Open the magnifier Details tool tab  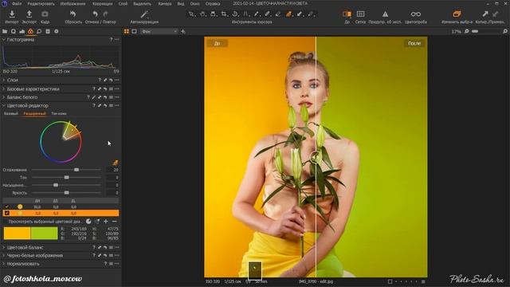(39, 32)
